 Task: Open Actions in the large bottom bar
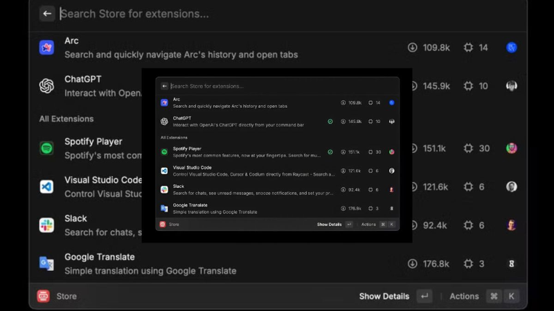(464, 296)
